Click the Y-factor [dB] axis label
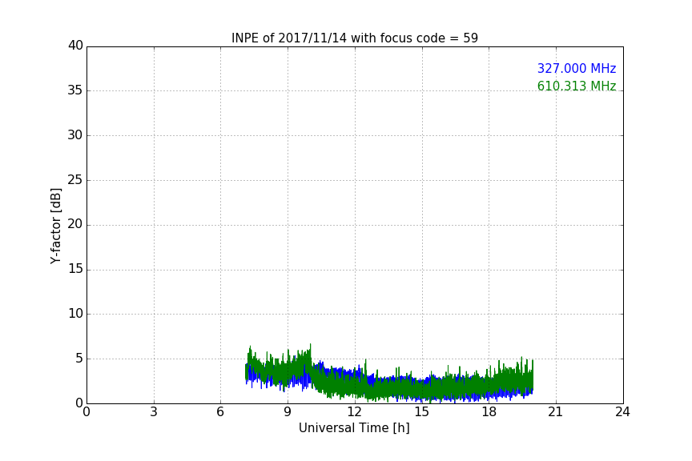 pos(55,226)
